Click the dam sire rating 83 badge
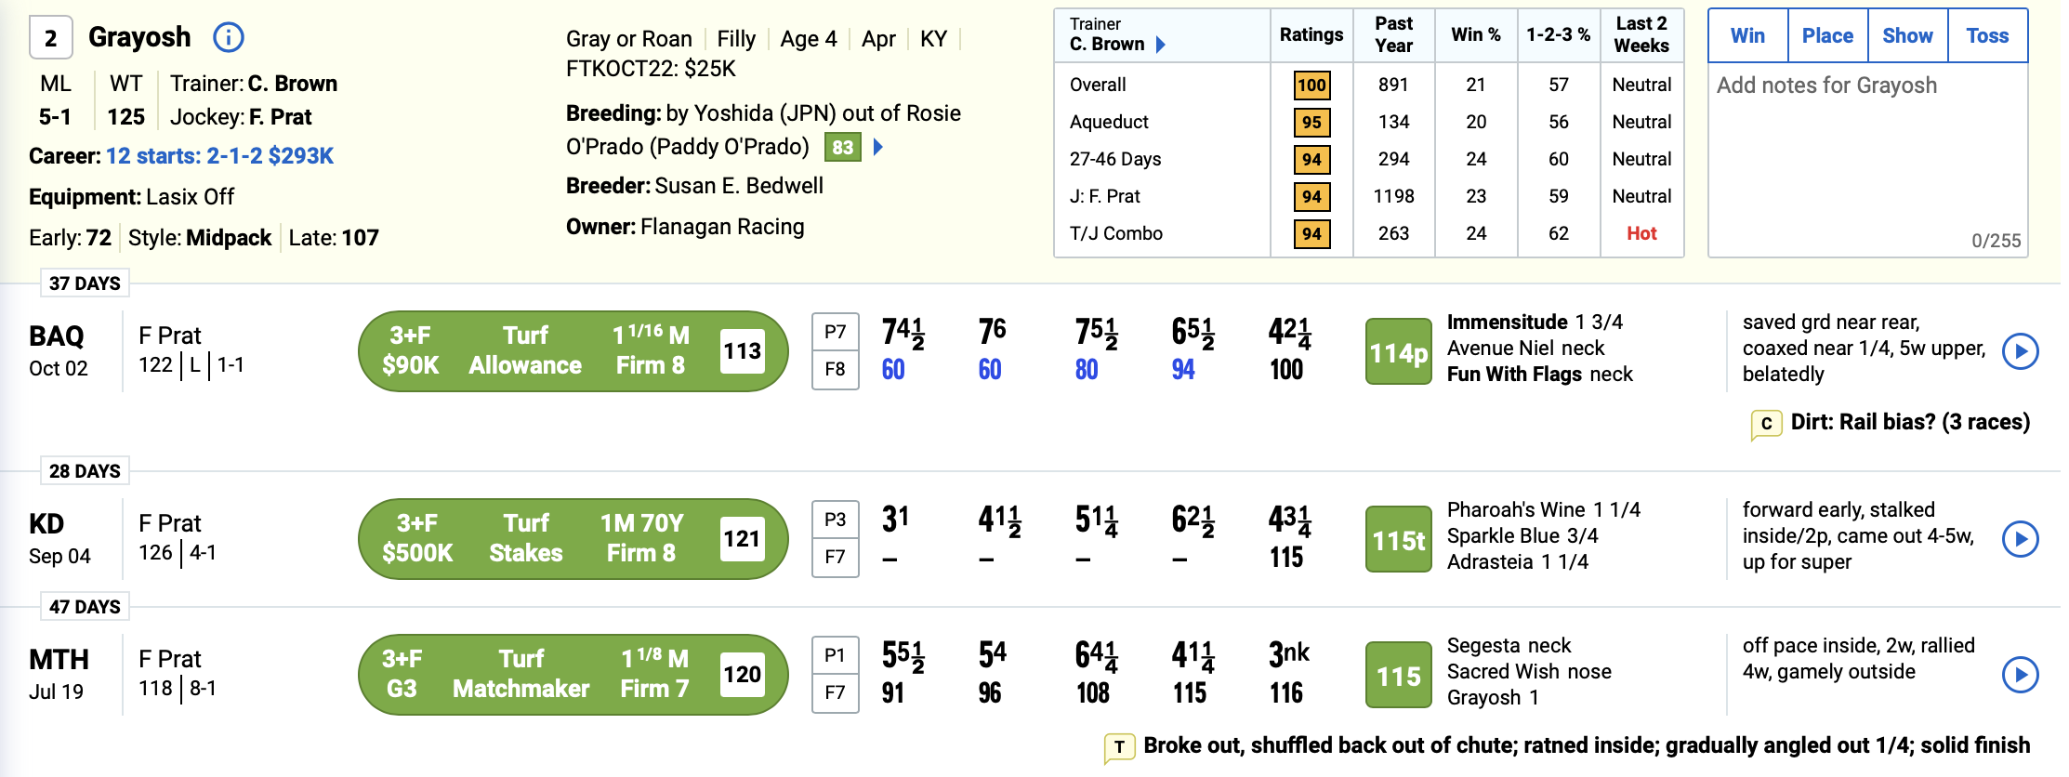 pos(842,147)
